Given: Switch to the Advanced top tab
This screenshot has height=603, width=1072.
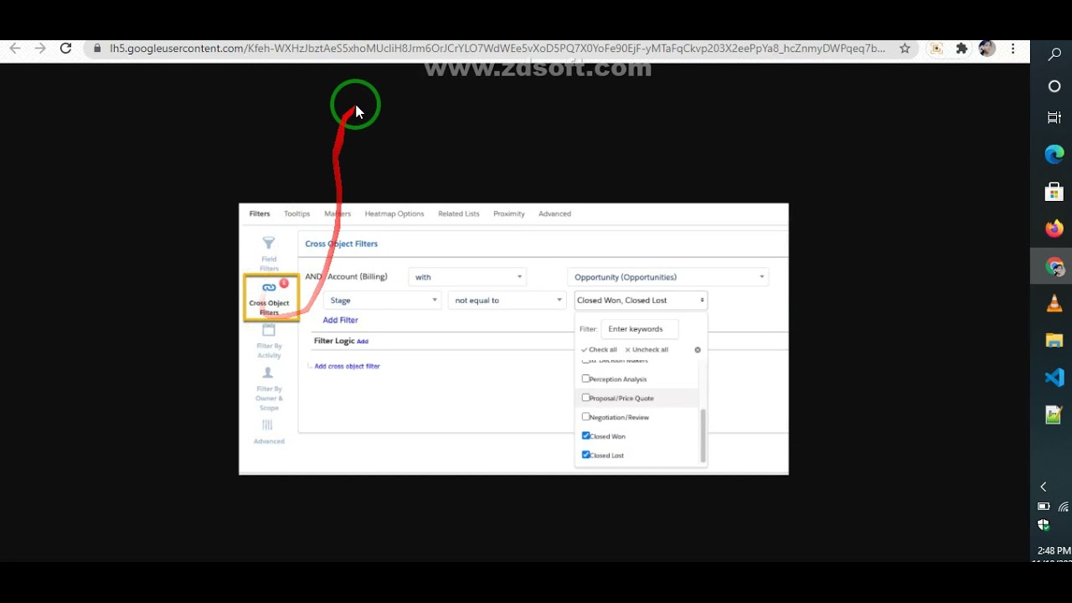Looking at the screenshot, I should 554,214.
